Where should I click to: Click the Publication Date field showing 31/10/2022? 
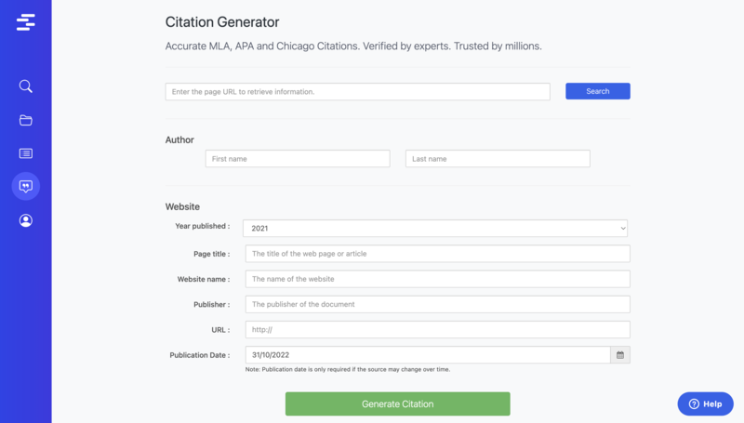pyautogui.click(x=428, y=355)
